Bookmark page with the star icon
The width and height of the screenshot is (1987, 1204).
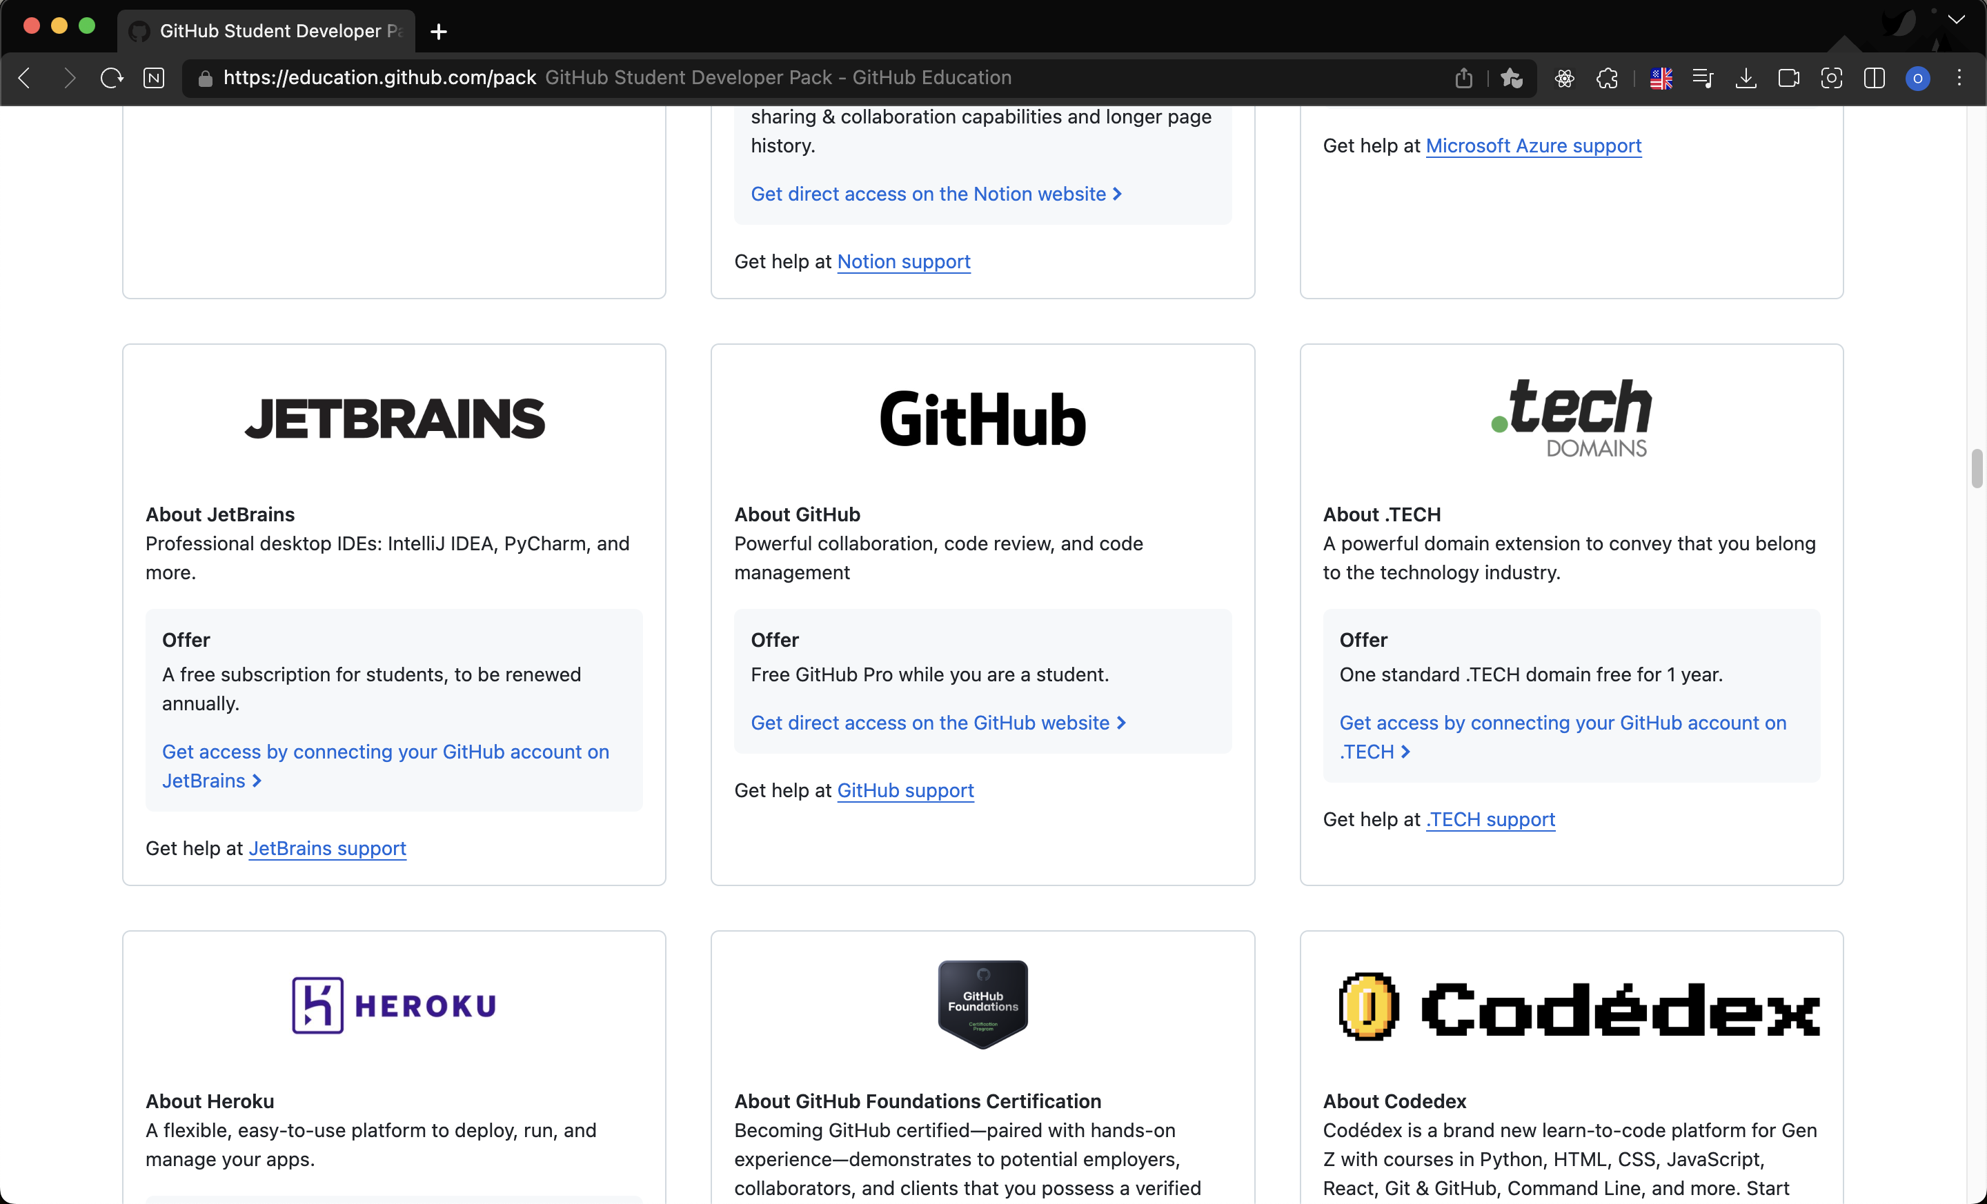1511,78
